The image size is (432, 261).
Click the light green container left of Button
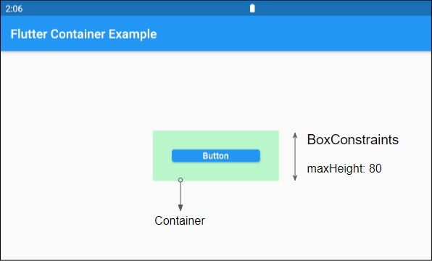(162, 156)
